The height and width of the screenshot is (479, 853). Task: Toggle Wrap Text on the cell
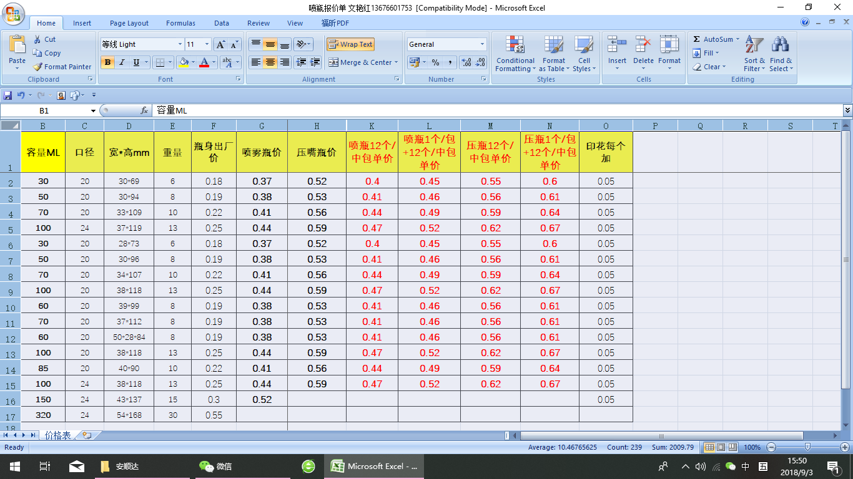click(x=350, y=44)
